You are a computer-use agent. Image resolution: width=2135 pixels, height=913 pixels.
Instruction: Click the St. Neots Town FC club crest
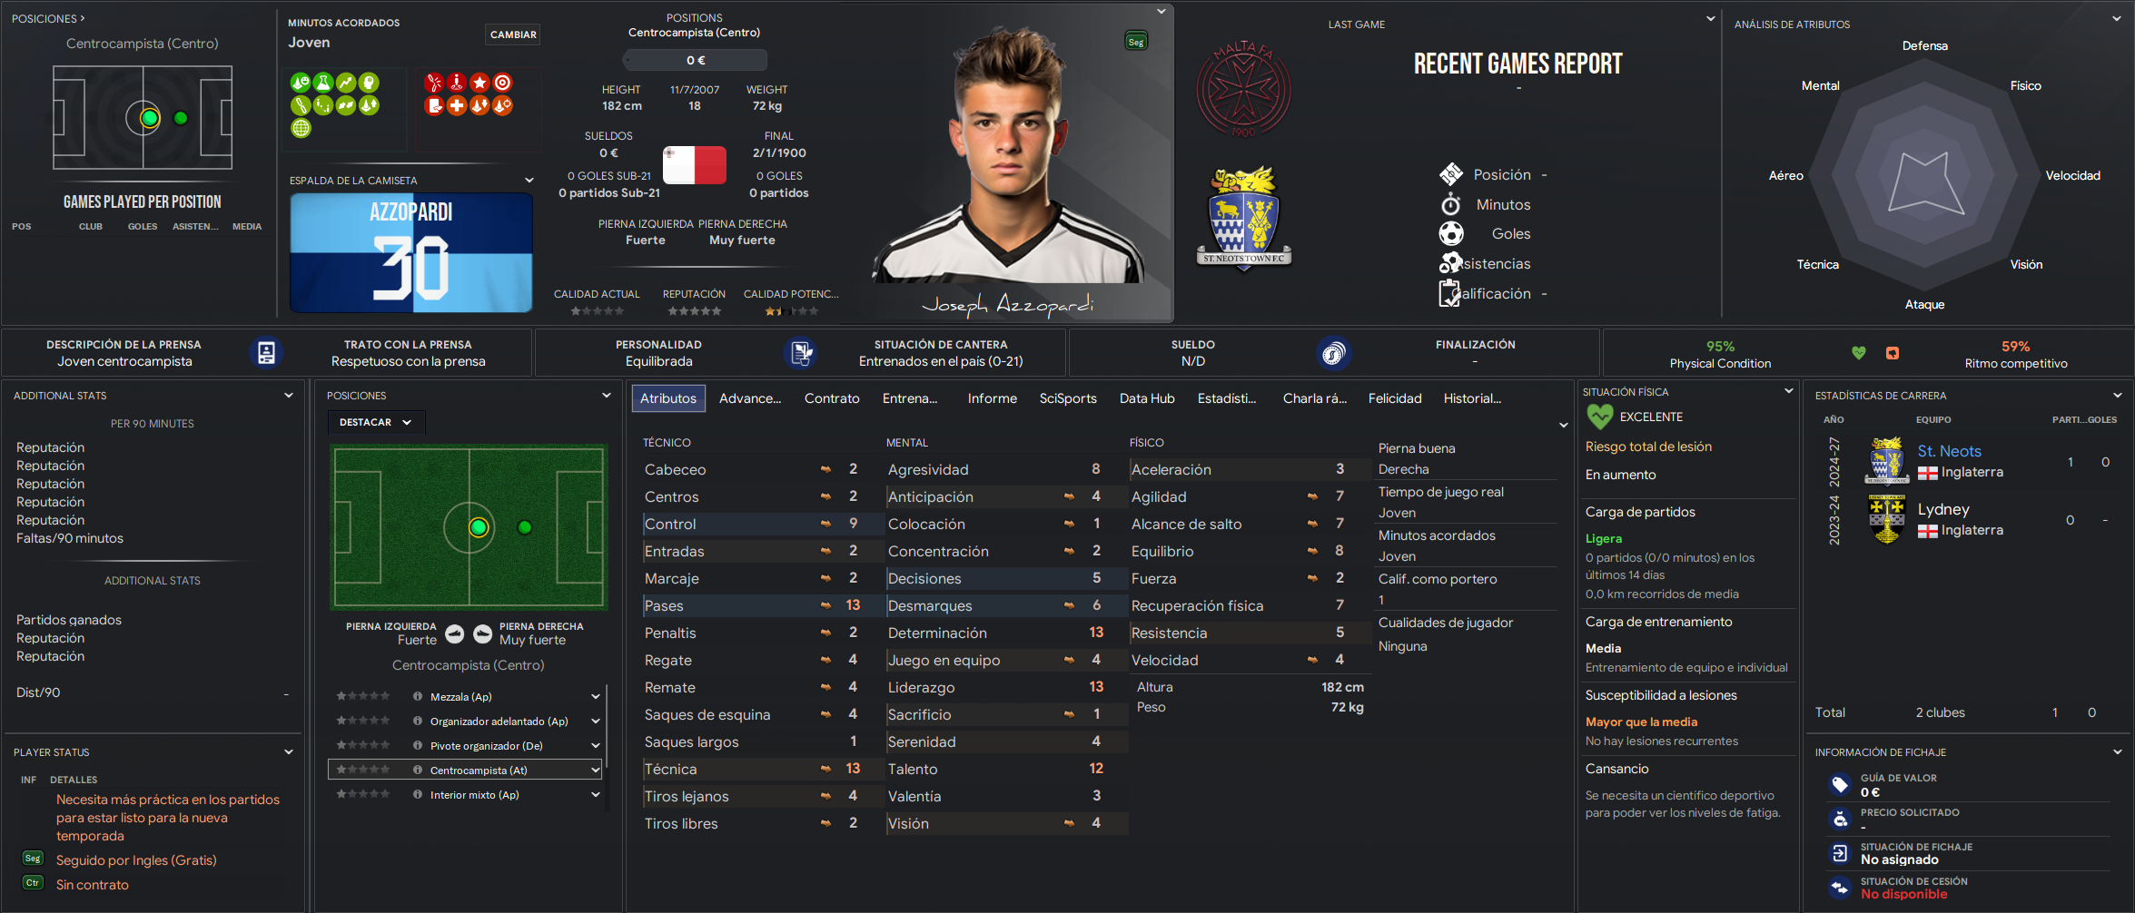click(x=1244, y=218)
